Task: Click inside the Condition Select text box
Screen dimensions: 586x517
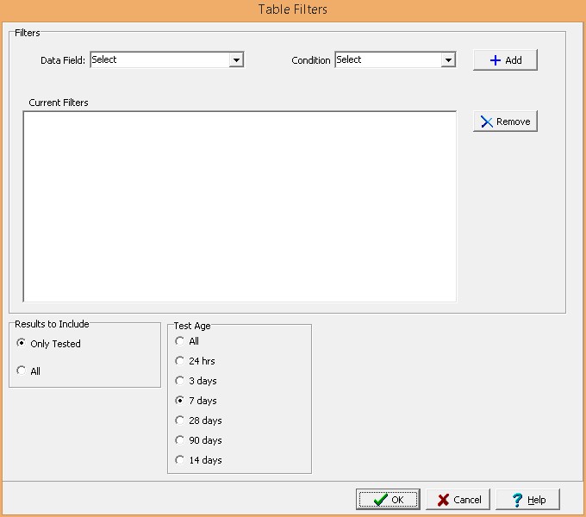Action: coord(387,60)
